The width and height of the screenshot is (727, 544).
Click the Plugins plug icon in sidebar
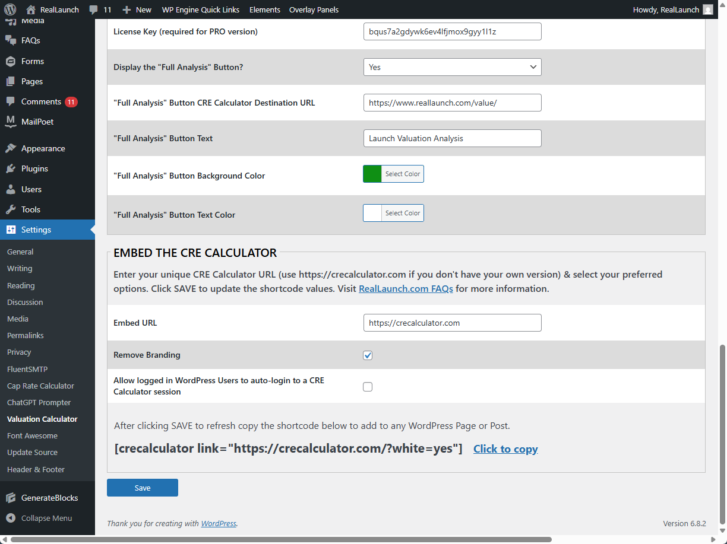coord(11,168)
